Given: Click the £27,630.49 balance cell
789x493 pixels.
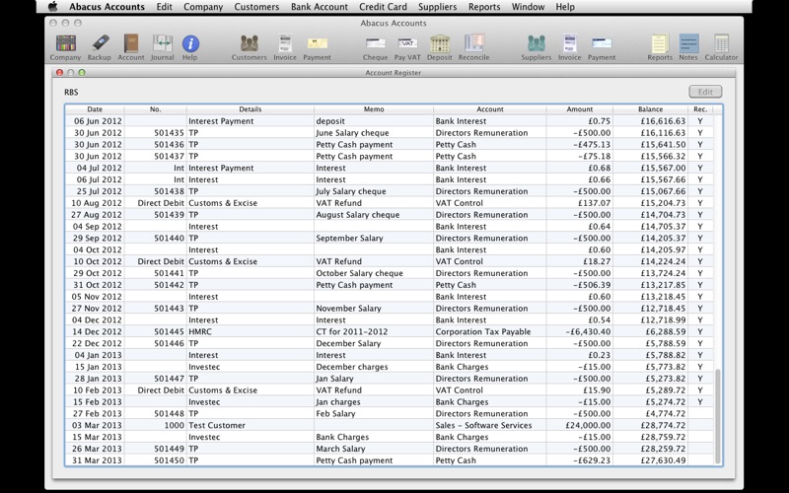Looking at the screenshot, I should [650, 460].
